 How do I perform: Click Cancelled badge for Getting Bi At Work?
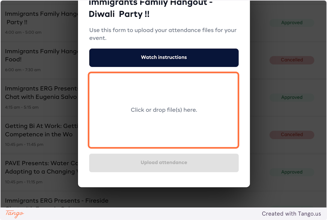(292, 135)
